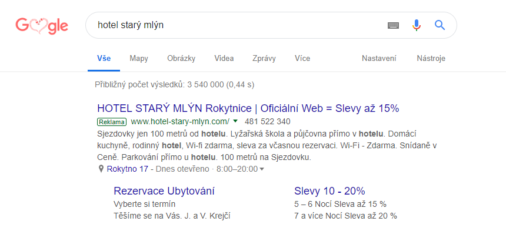The width and height of the screenshot is (506, 235).
Task: Open the HOTEL STARÝ MLÝN Rokytnice ad title
Action: click(x=248, y=108)
